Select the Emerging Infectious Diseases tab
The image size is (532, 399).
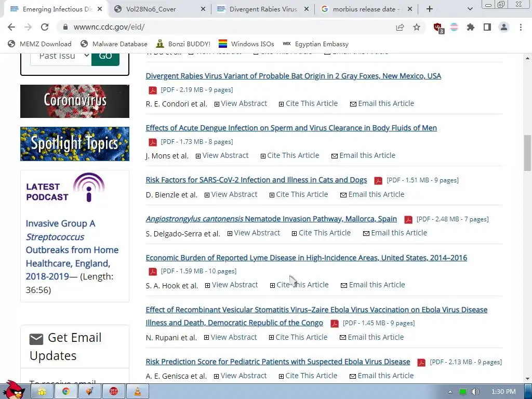[x=56, y=9]
